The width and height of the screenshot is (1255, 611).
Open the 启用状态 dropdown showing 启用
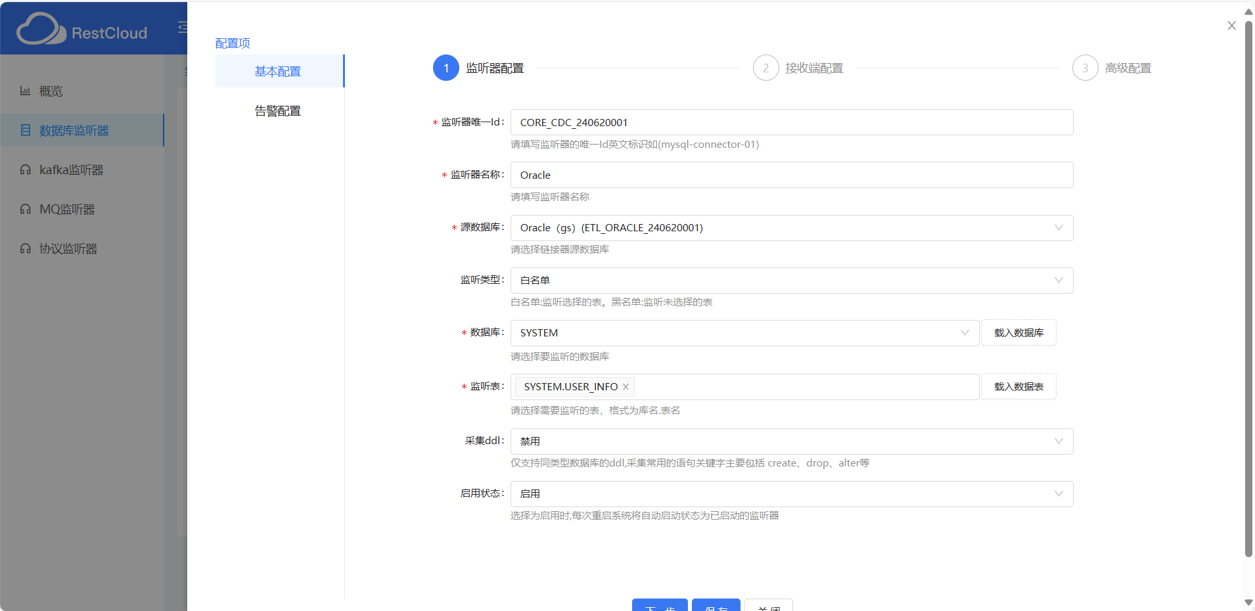[x=792, y=494]
